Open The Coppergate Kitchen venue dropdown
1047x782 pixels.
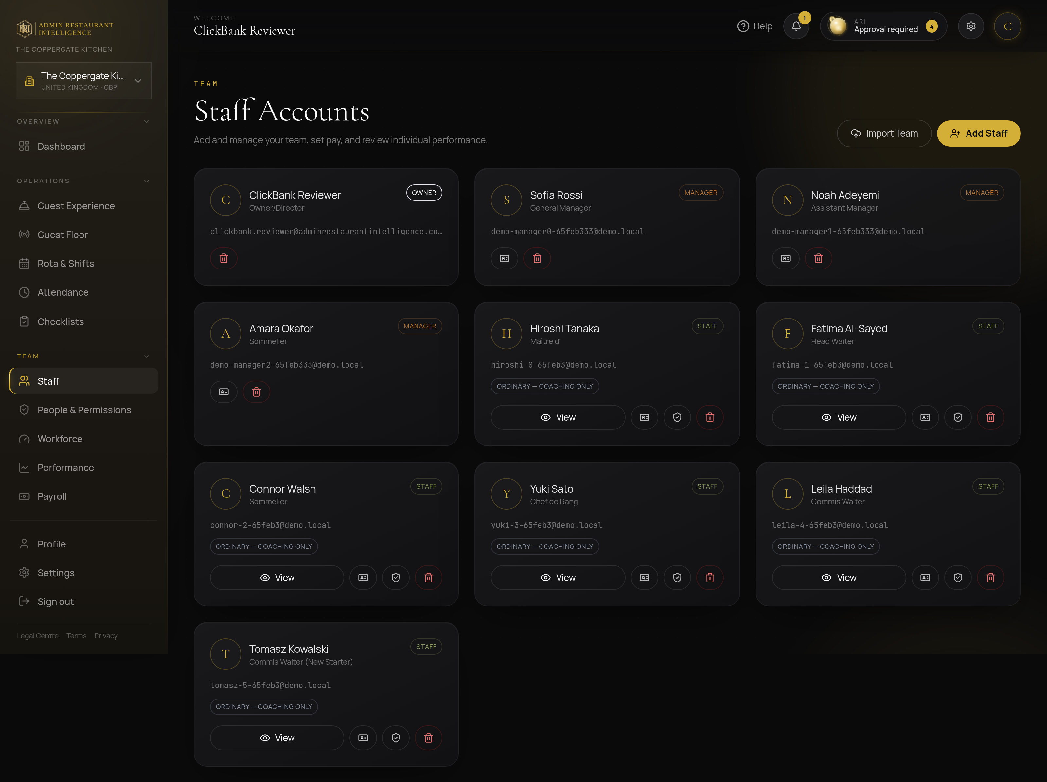pyautogui.click(x=84, y=81)
